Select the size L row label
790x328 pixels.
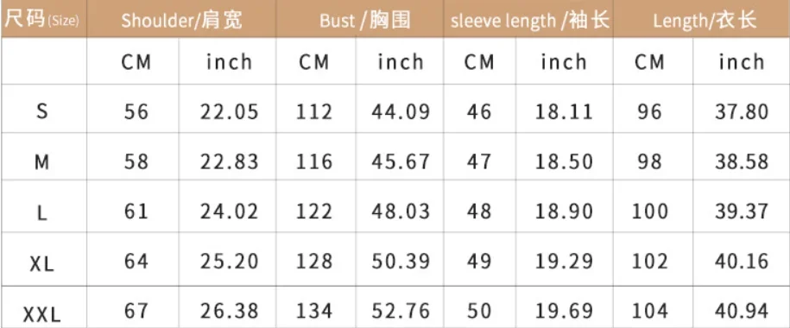(x=43, y=211)
